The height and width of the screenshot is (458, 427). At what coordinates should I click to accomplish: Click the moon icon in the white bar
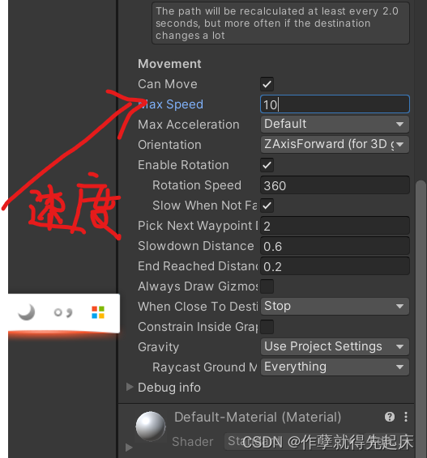(x=27, y=312)
